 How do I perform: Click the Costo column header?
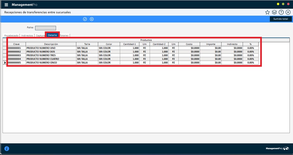point(189,44)
